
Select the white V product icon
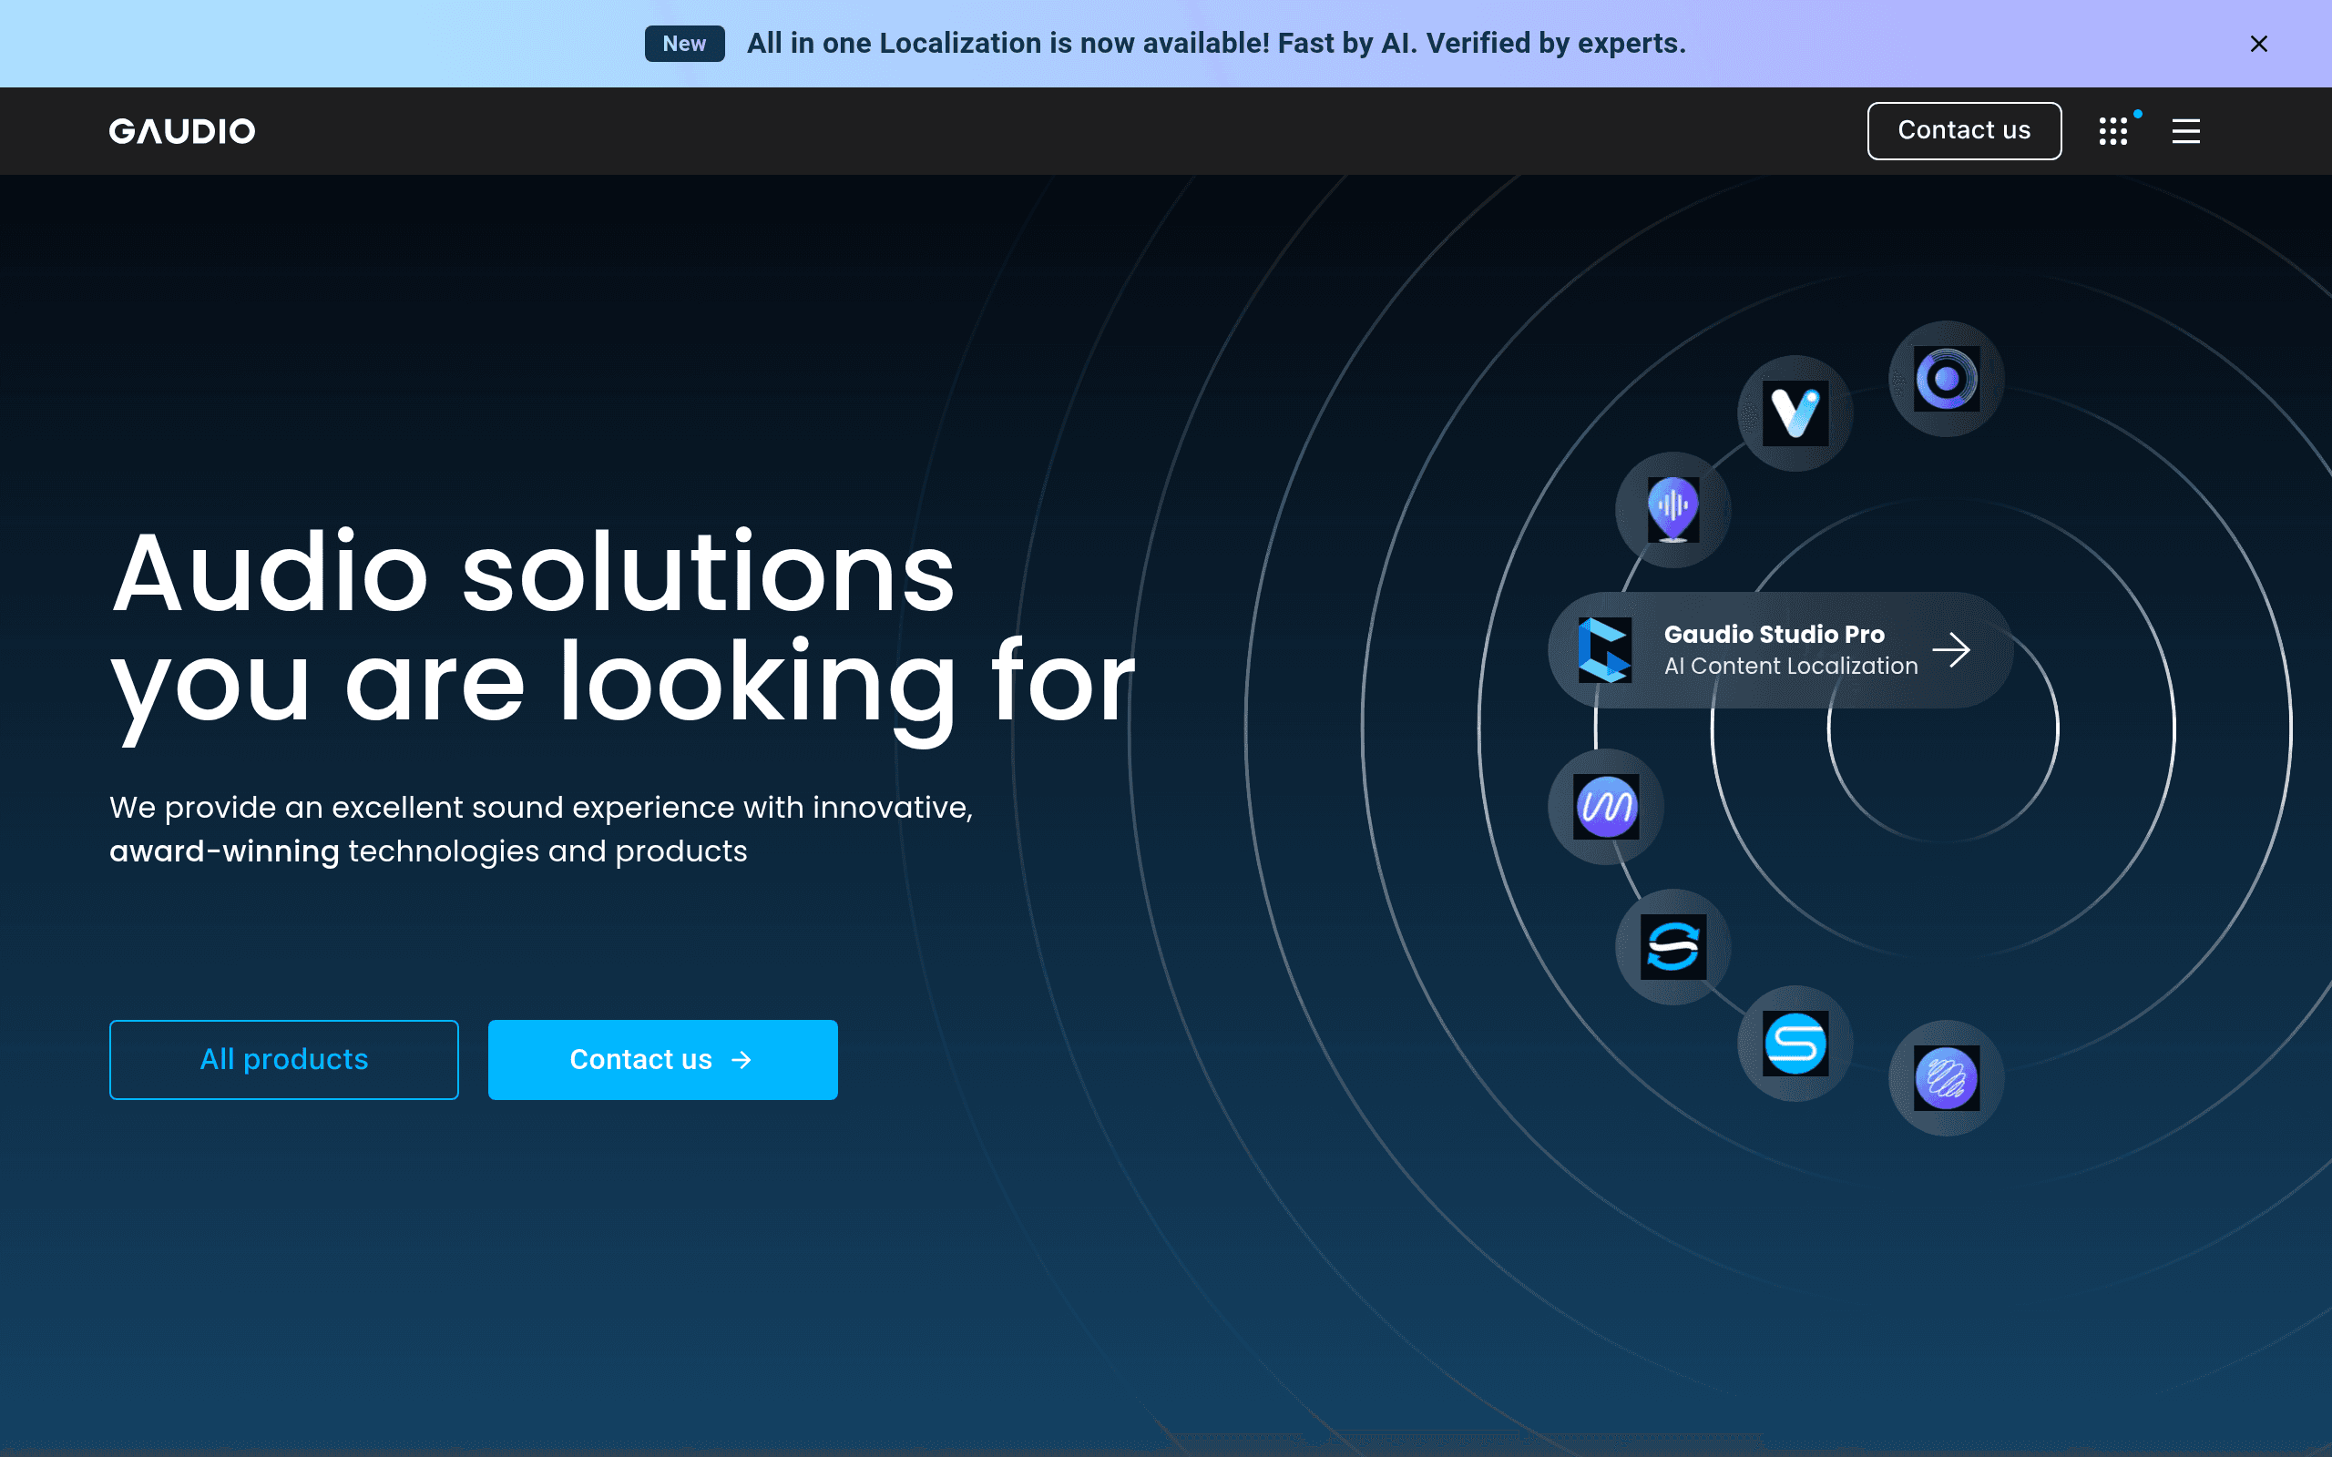(x=1795, y=413)
